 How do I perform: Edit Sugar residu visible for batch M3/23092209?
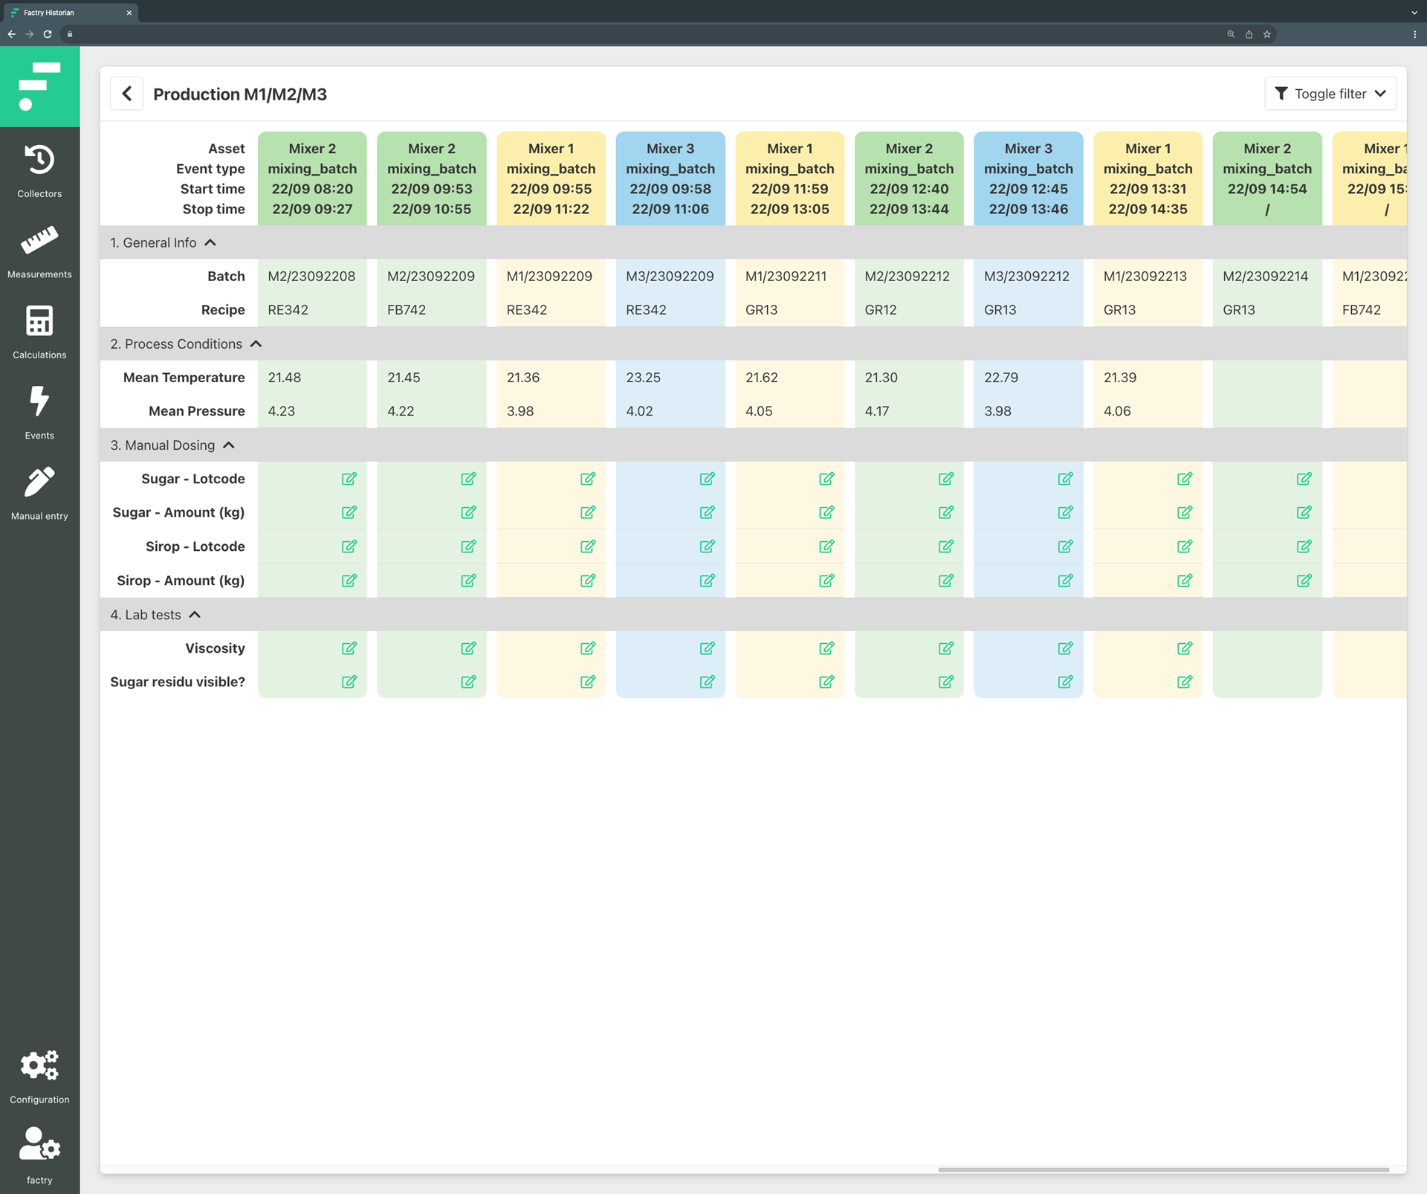click(708, 681)
